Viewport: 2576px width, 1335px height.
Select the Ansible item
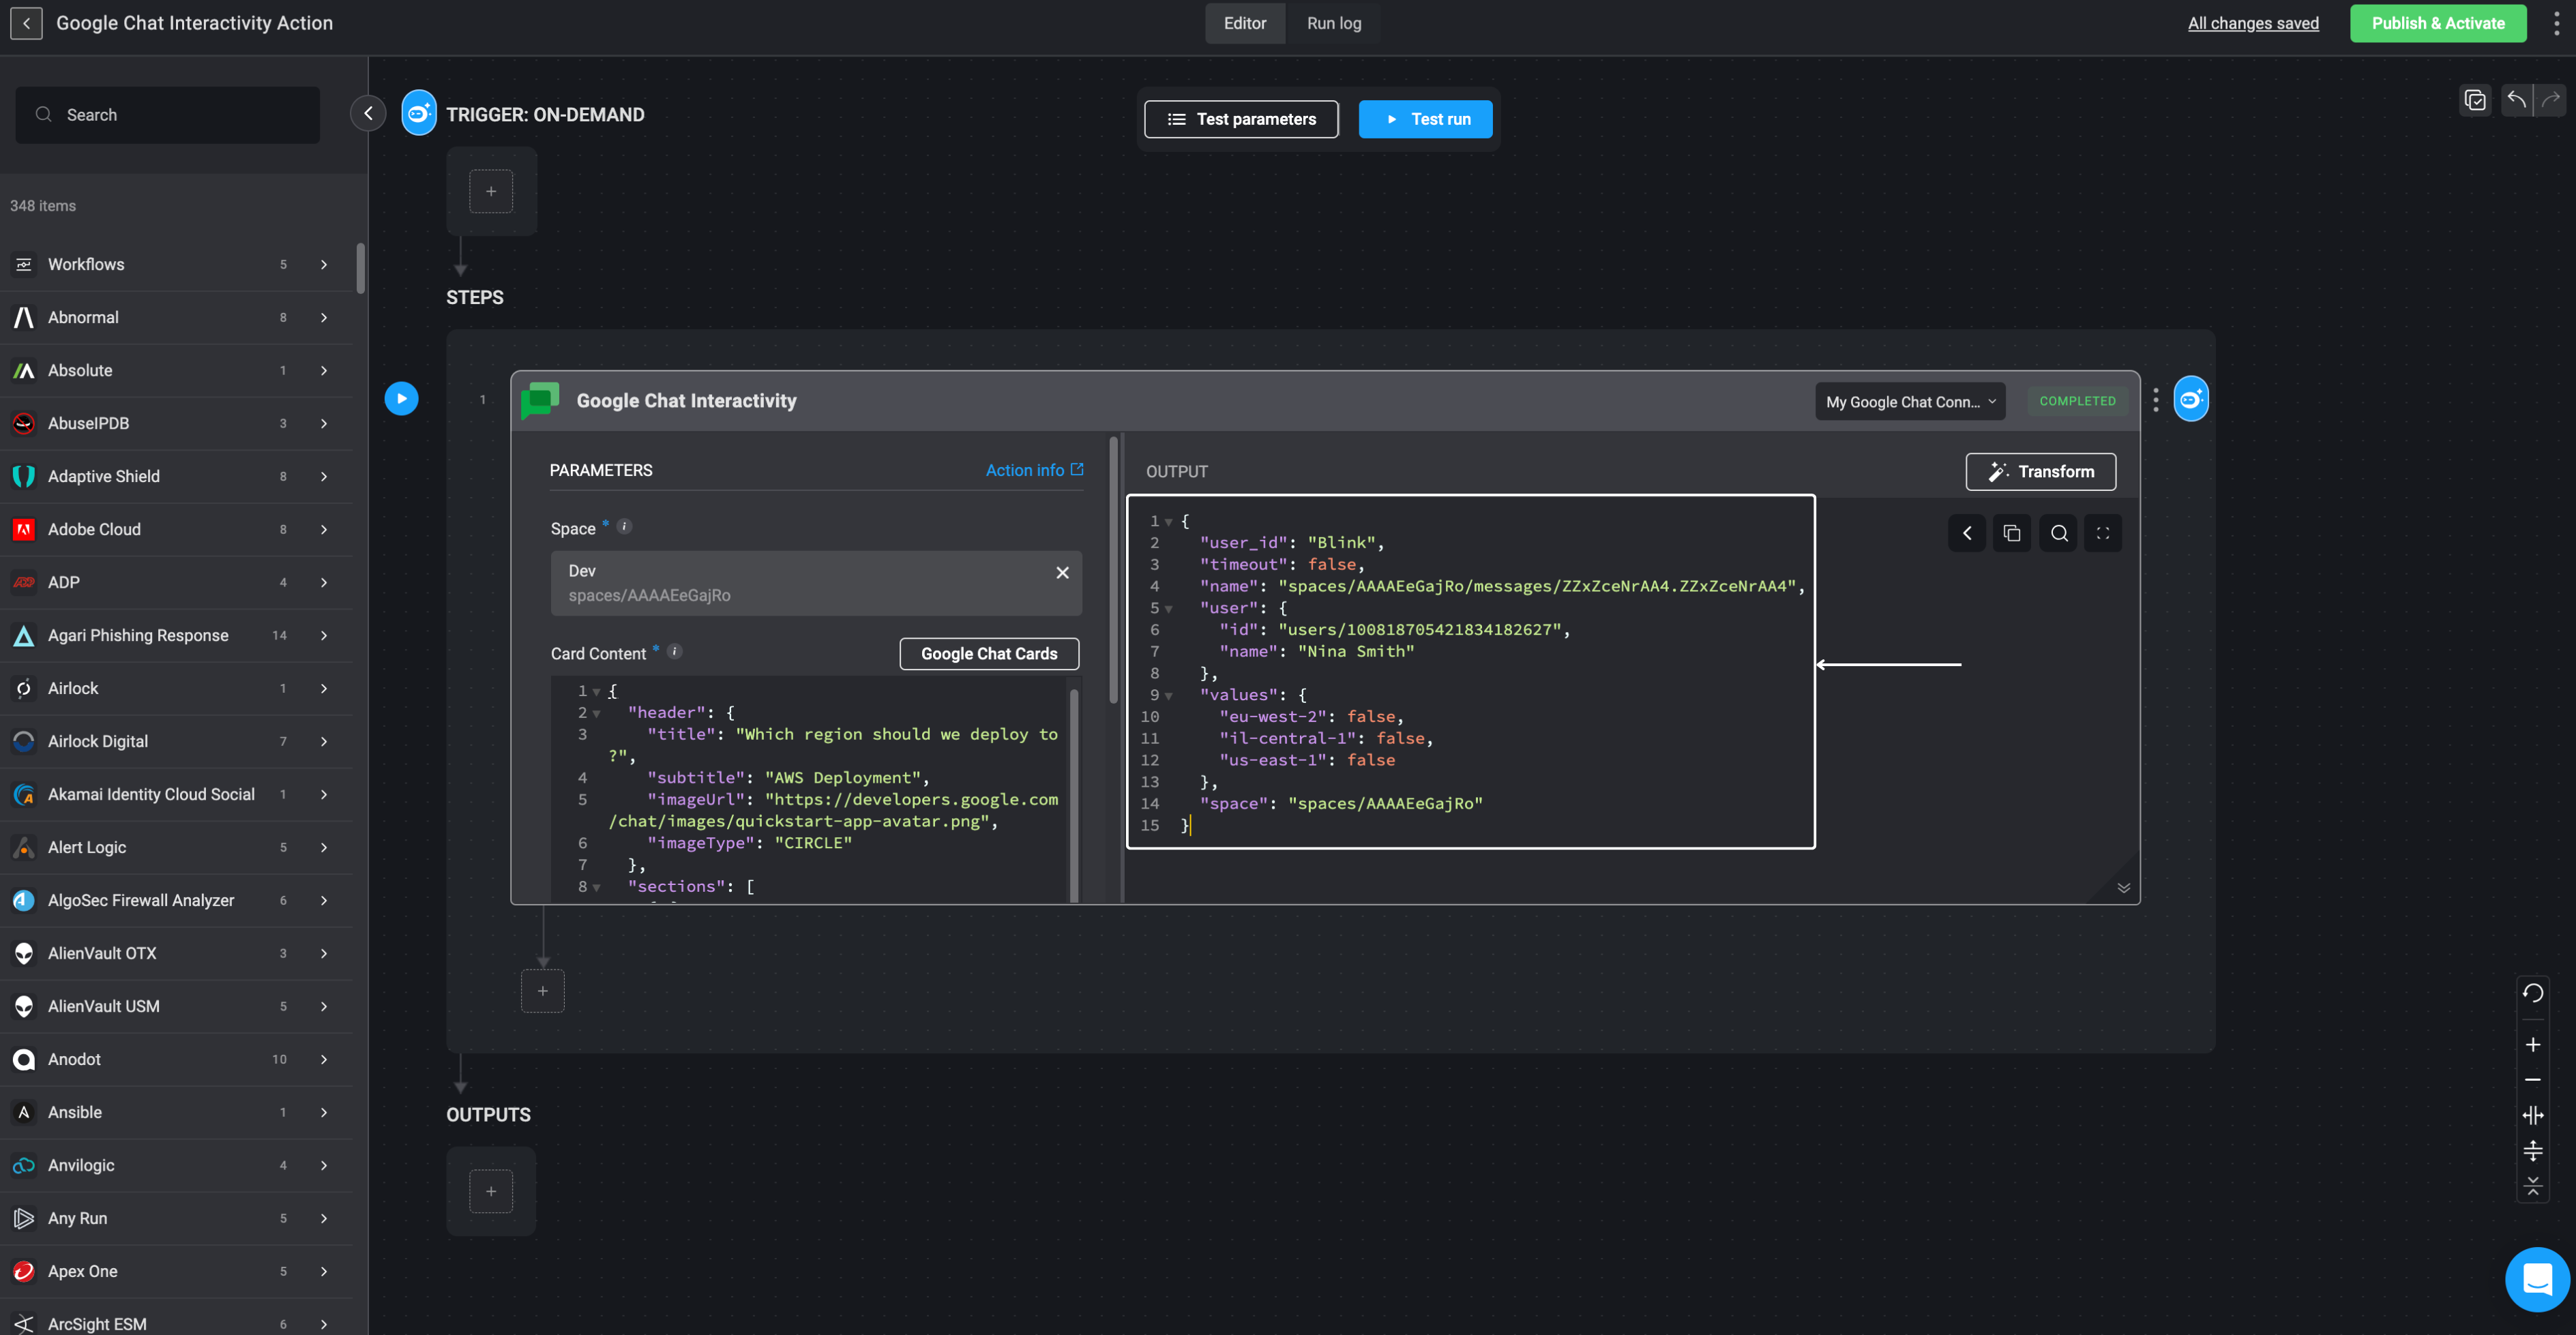[176, 1112]
